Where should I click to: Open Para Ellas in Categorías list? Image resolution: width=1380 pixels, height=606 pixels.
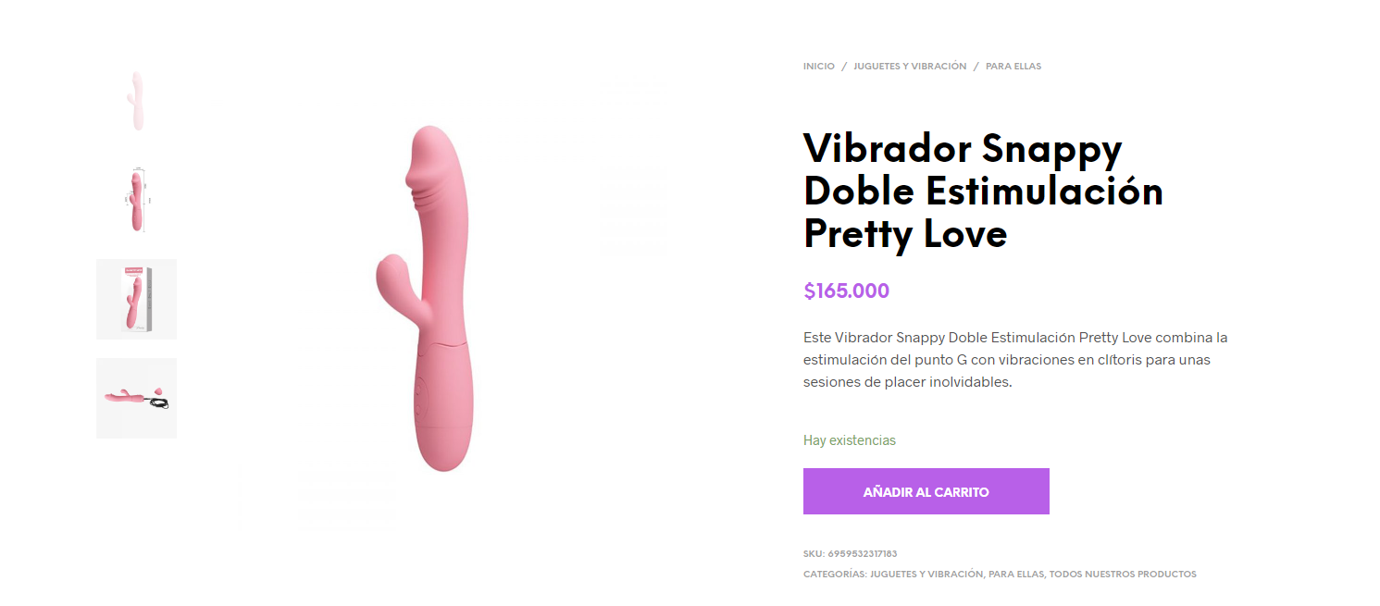pyautogui.click(x=1017, y=575)
